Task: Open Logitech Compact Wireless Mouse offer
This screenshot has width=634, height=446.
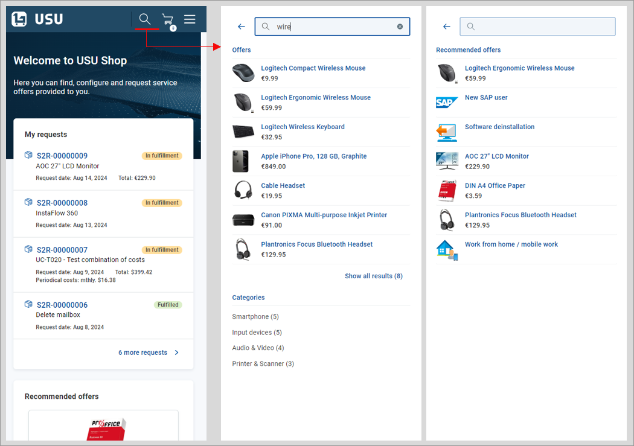Action: click(313, 68)
